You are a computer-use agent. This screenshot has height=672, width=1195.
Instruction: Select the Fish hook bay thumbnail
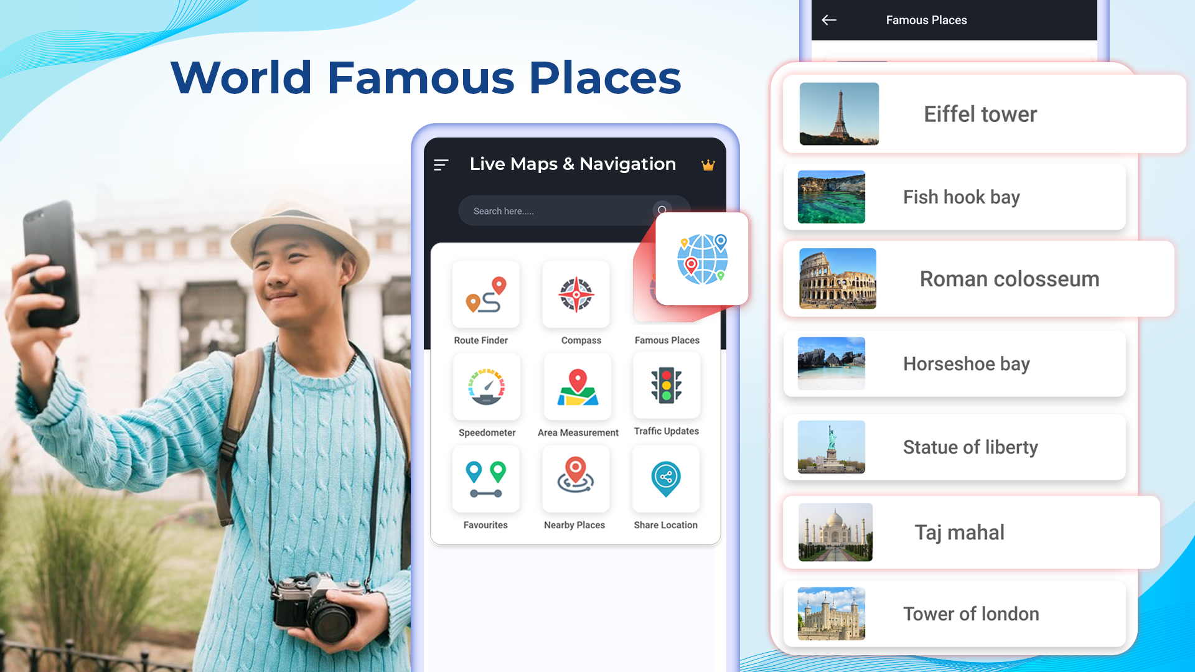[x=832, y=197]
